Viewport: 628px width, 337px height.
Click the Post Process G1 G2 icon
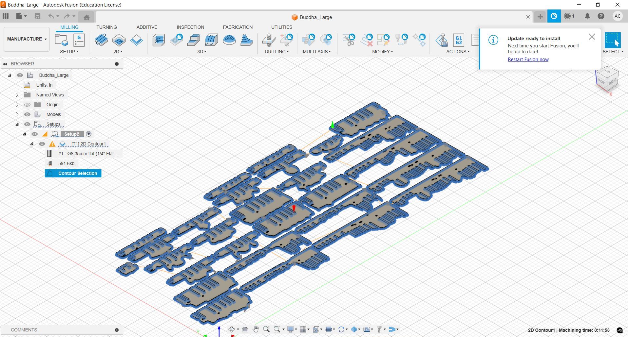pyautogui.click(x=458, y=40)
